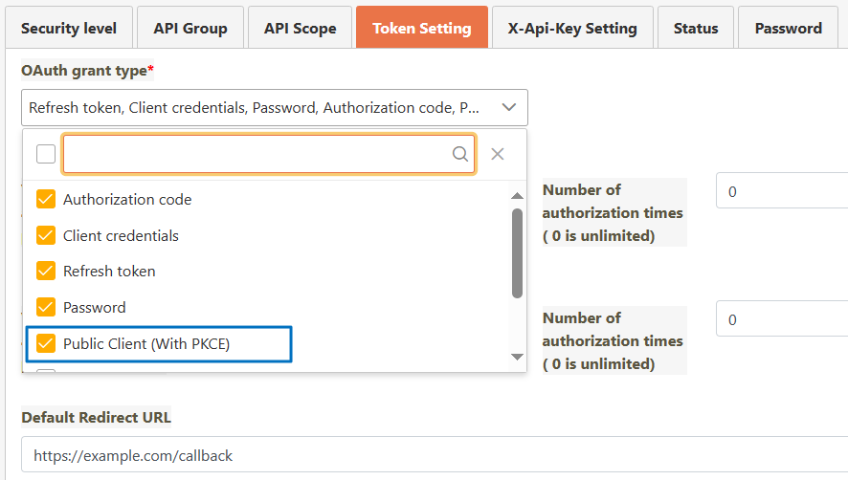
Task: Click the Default Redirect URL field
Action: tap(431, 455)
